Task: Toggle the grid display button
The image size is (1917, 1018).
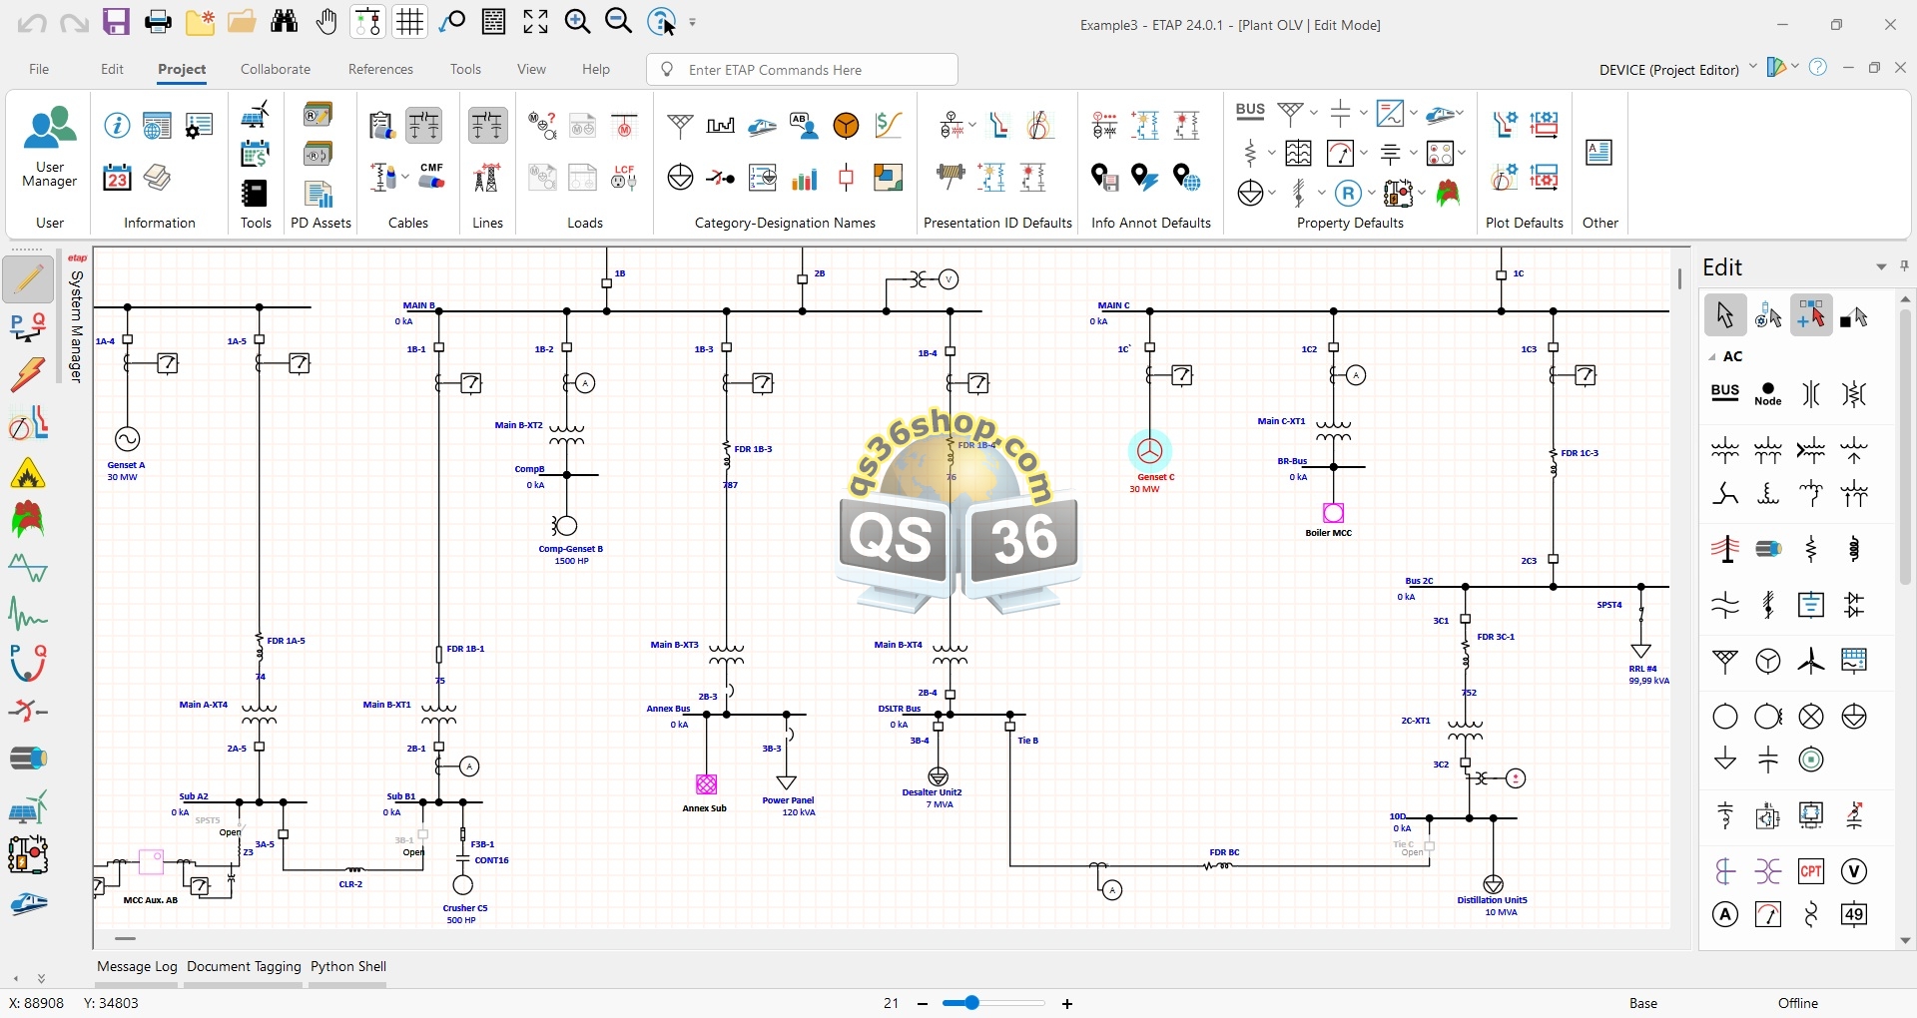Action: click(410, 22)
